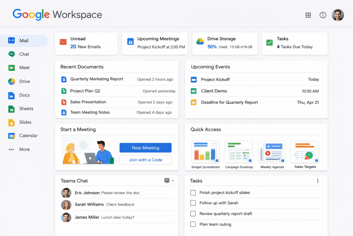353x236 pixels.
Task: Click the info icon in header
Action: [323, 15]
